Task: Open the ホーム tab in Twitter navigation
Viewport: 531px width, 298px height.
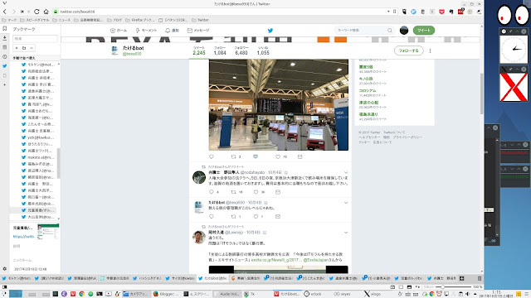Action: click(x=119, y=31)
